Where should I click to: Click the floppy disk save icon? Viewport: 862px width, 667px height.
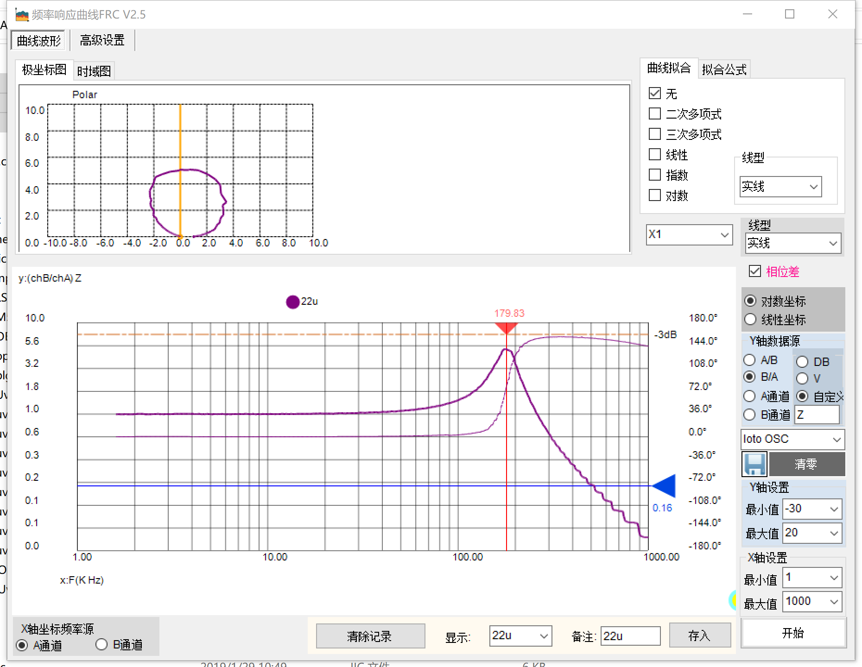click(754, 464)
